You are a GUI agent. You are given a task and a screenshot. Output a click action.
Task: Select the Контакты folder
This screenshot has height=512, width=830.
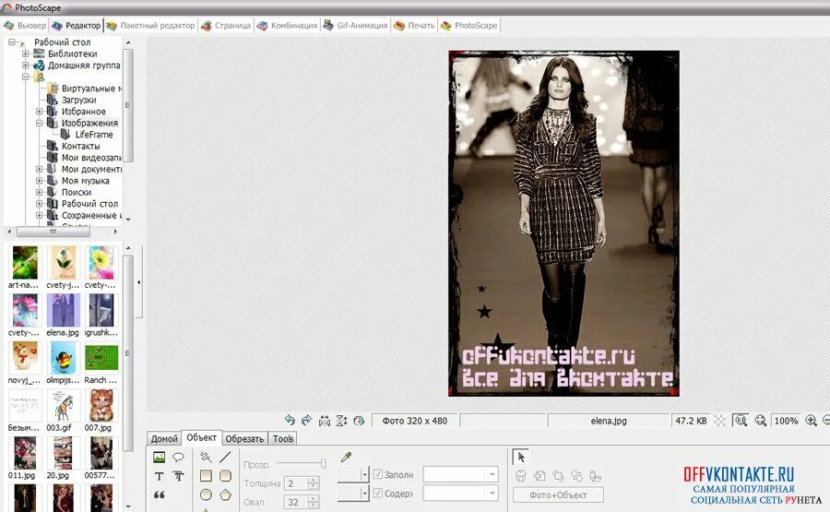tap(80, 146)
